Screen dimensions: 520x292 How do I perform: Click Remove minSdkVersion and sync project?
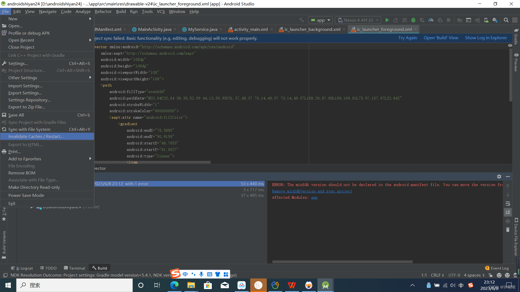(x=312, y=191)
